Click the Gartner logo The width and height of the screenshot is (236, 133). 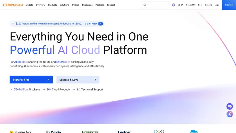[124, 132]
